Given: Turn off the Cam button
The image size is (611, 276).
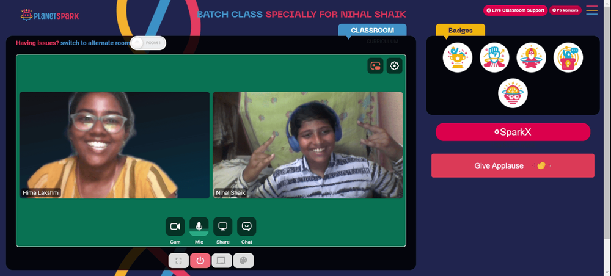Looking at the screenshot, I should tap(175, 227).
